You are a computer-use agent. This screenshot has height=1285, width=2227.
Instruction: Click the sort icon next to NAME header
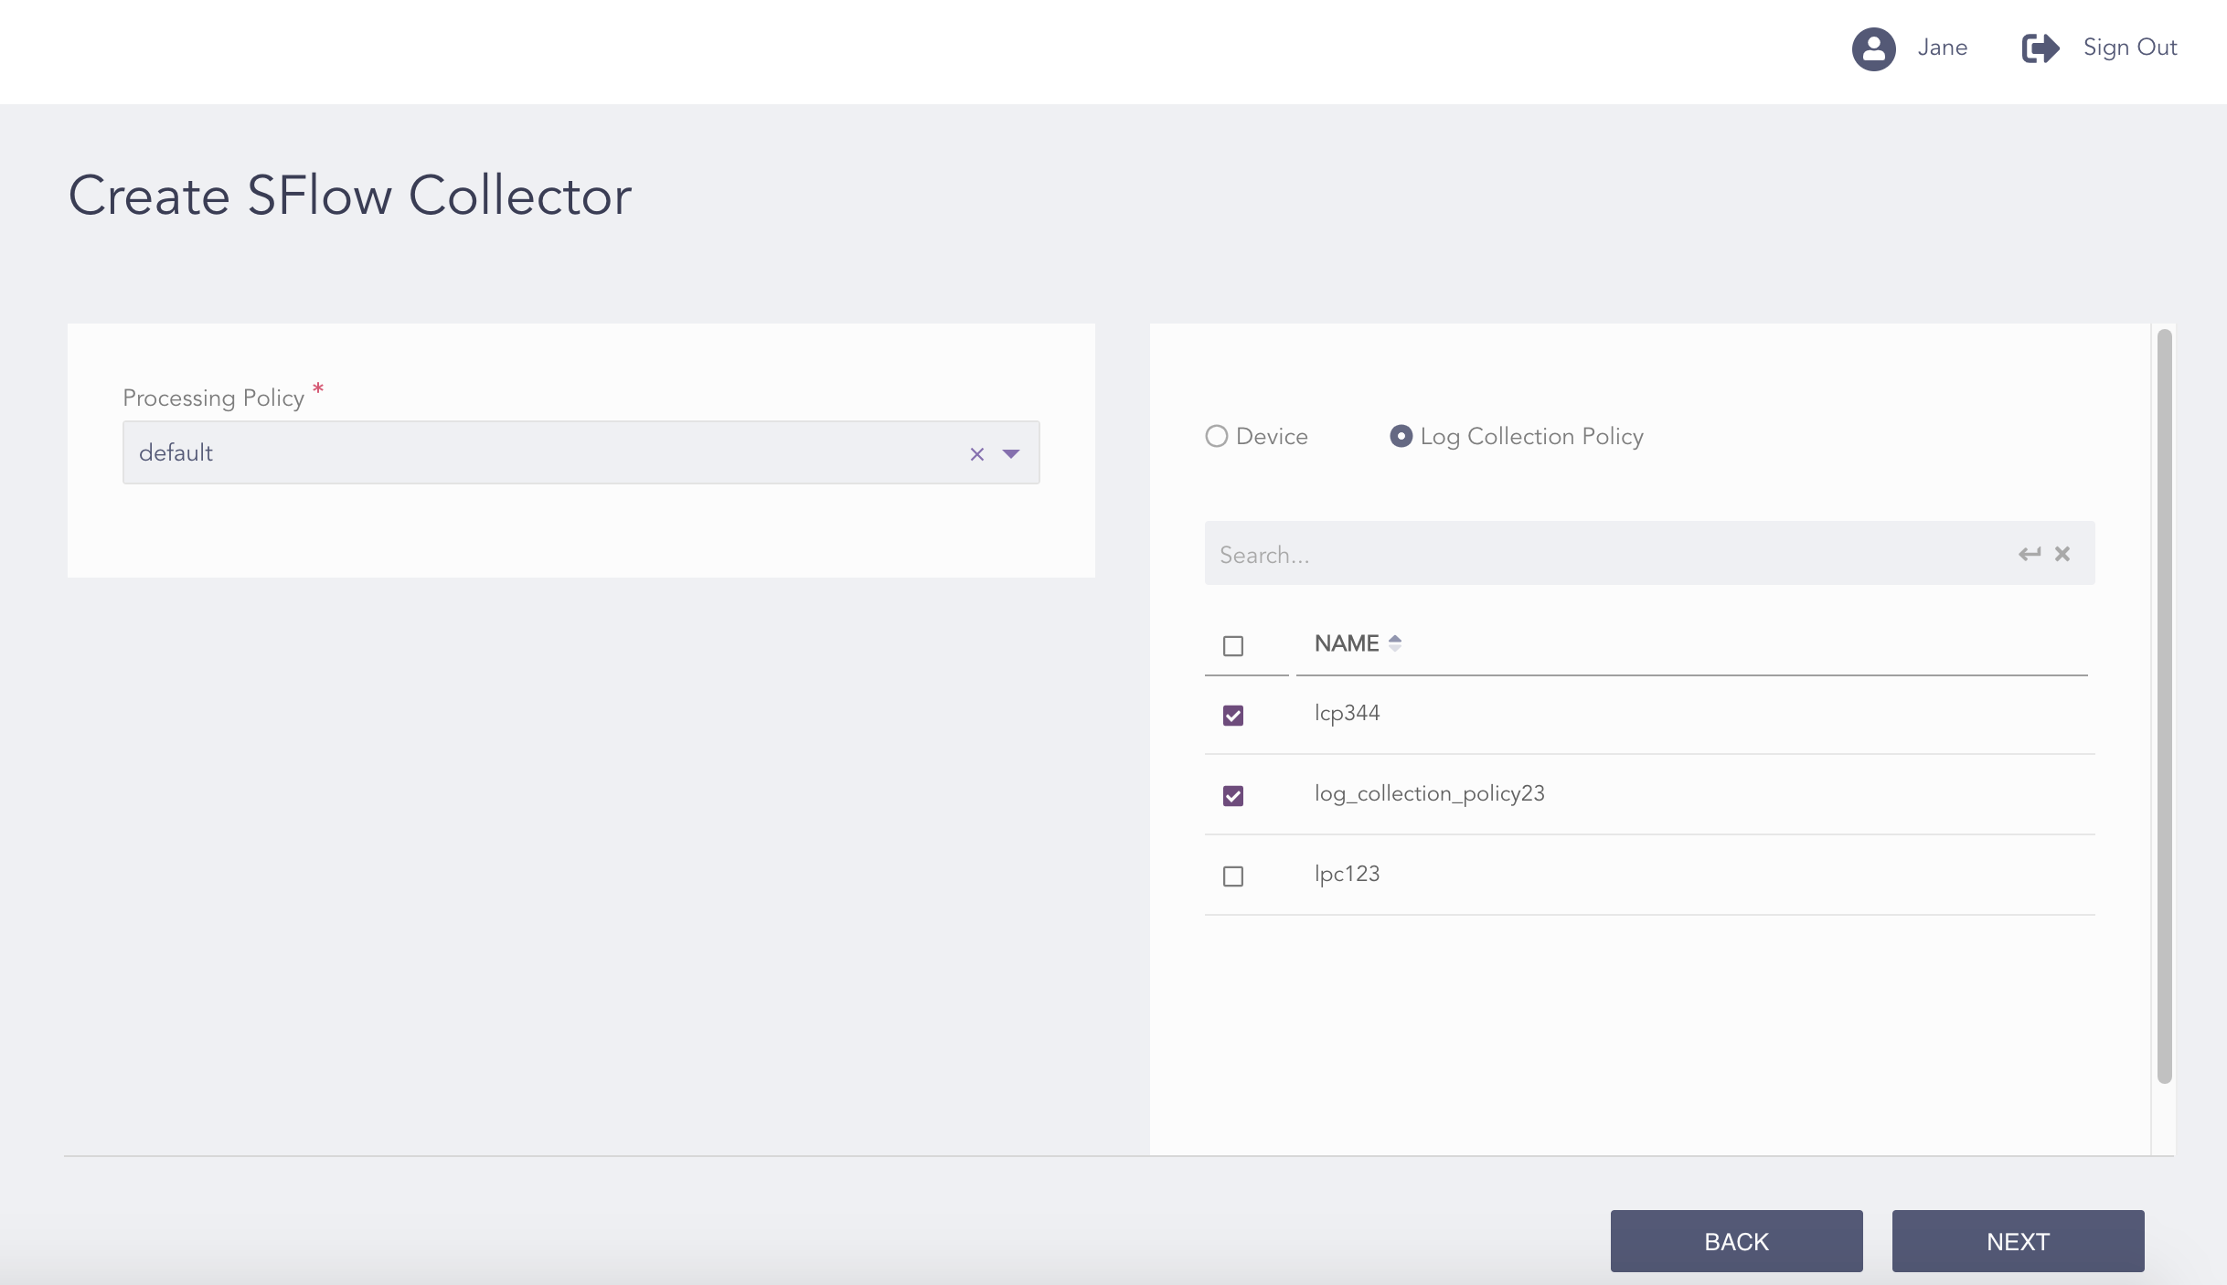pos(1394,642)
